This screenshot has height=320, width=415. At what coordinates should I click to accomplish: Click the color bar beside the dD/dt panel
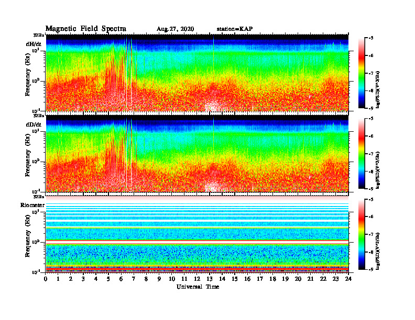362,154
